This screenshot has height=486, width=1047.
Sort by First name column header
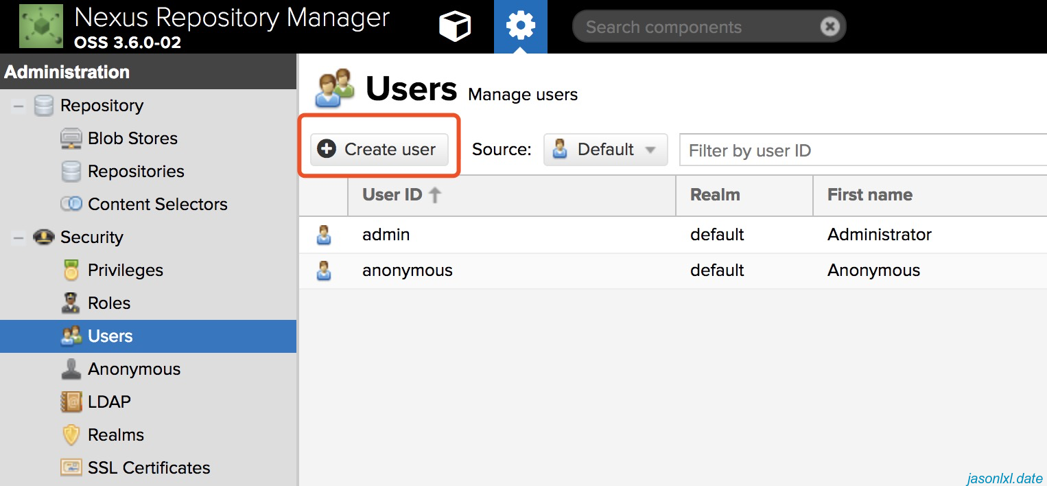pyautogui.click(x=930, y=195)
